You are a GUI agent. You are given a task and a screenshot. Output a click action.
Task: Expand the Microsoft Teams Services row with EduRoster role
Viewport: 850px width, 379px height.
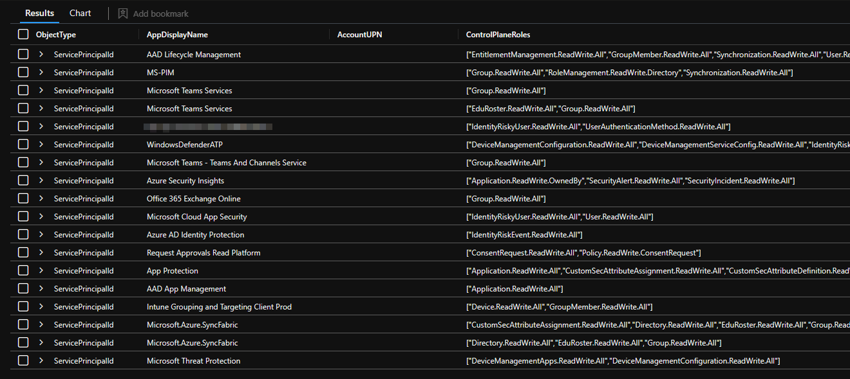click(41, 108)
